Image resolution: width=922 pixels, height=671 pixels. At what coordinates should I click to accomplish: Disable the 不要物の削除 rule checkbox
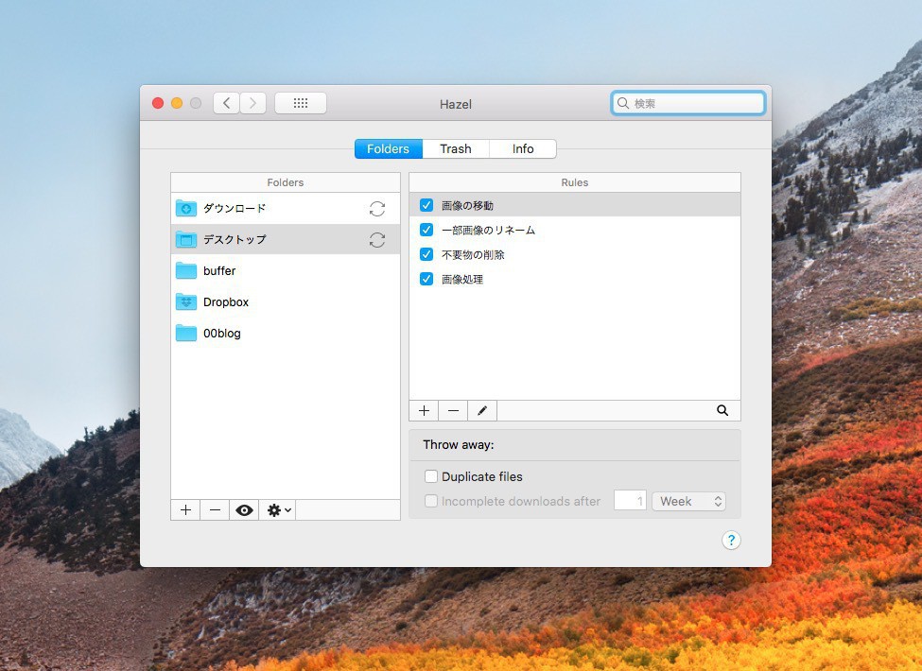[x=426, y=255]
